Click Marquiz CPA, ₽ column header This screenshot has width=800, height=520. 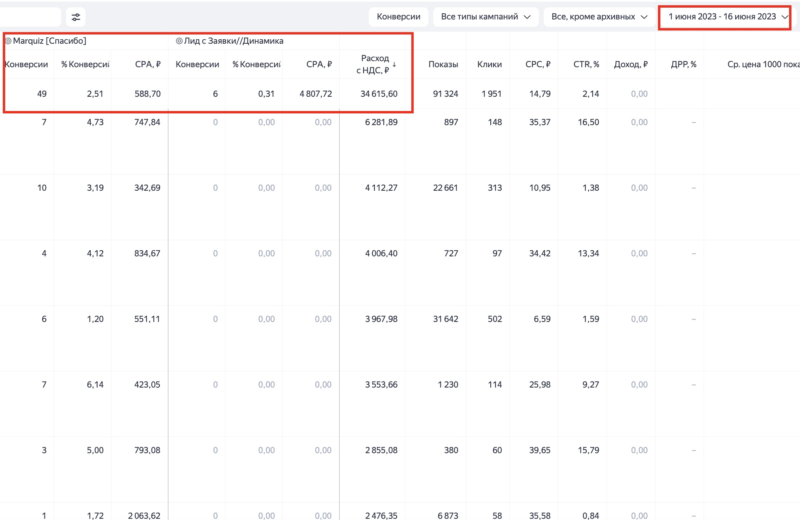(x=148, y=64)
